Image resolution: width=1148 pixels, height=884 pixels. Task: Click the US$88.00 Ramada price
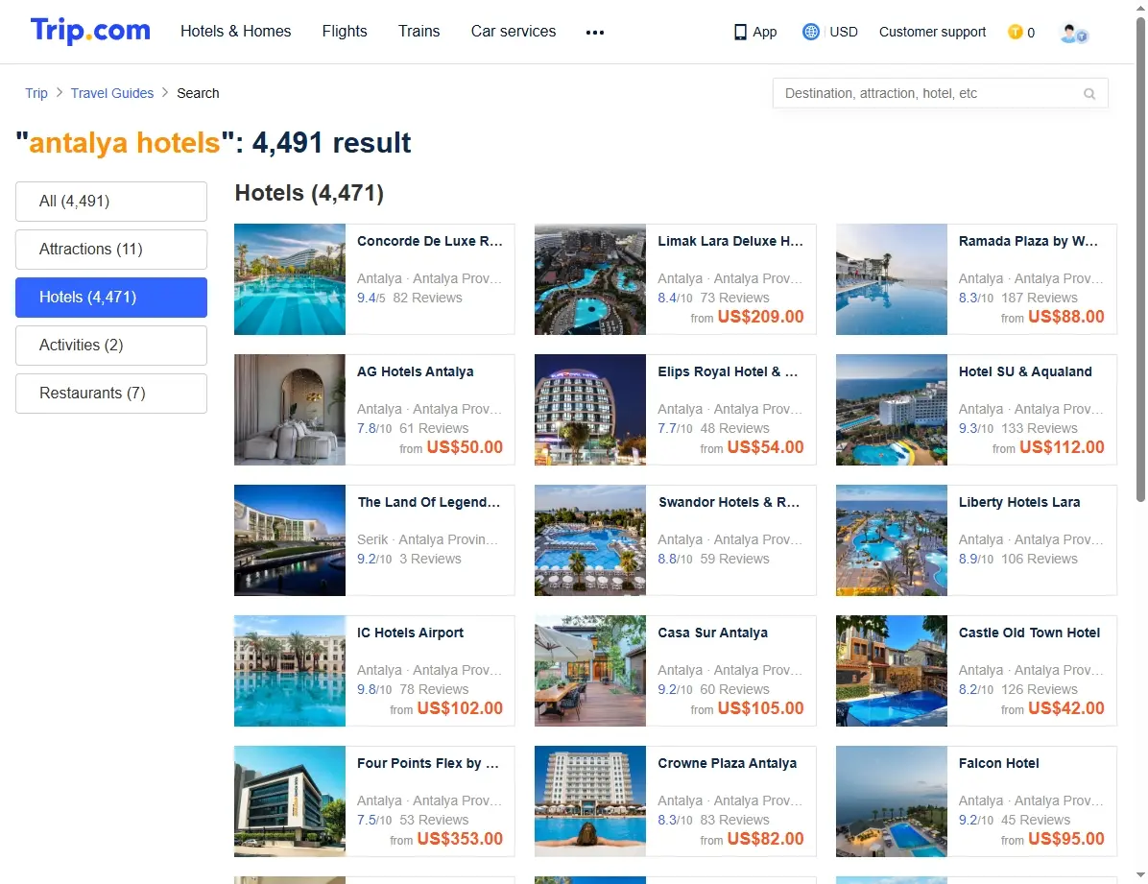point(1066,317)
